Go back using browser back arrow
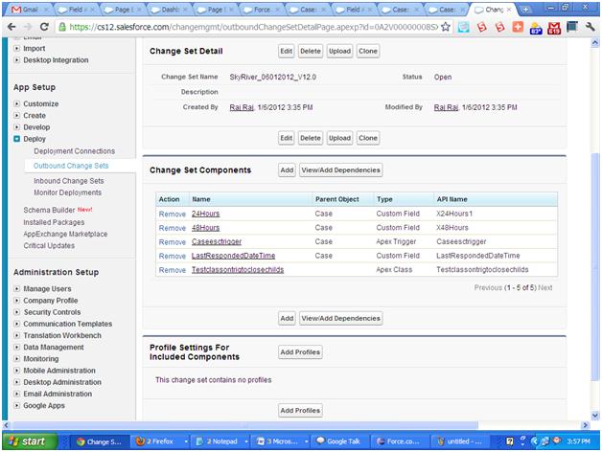This screenshot has width=602, height=452. pos(12,27)
